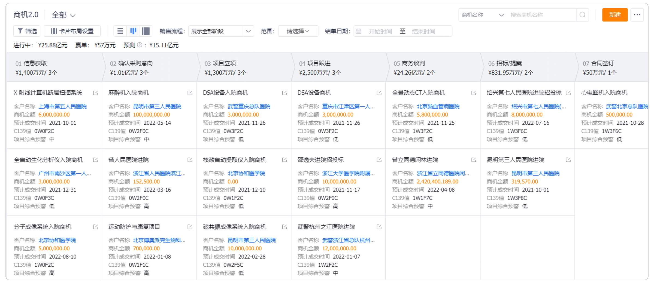Open the 北京协和医学院 customer link

(247, 173)
